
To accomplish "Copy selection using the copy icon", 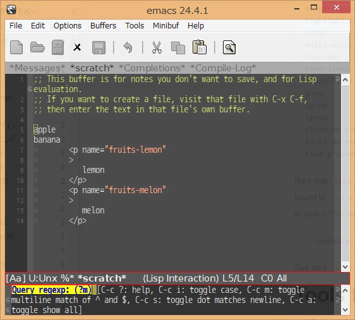I will click(178, 48).
